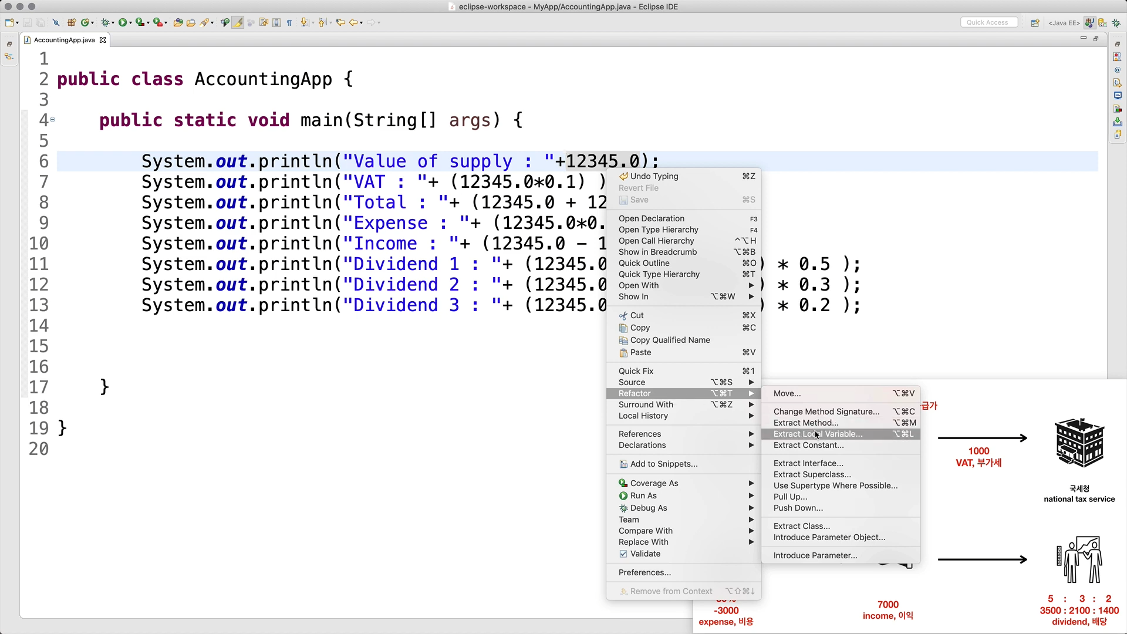The height and width of the screenshot is (634, 1127).
Task: Switch to the Debug perspective icon
Action: click(x=1116, y=23)
